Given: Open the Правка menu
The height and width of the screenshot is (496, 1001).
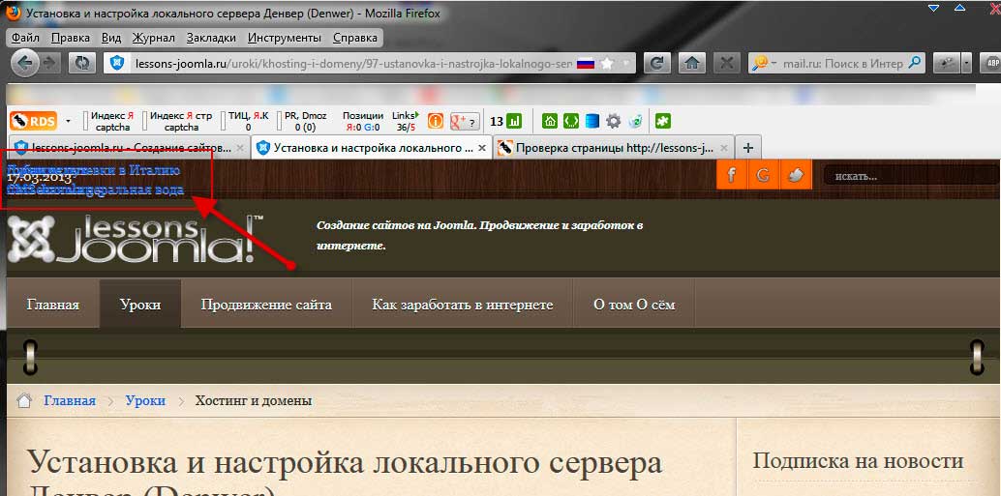Looking at the screenshot, I should click(71, 38).
